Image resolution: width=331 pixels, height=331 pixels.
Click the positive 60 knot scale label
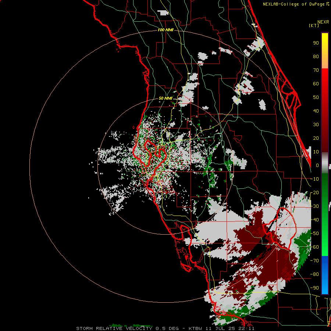(316, 84)
